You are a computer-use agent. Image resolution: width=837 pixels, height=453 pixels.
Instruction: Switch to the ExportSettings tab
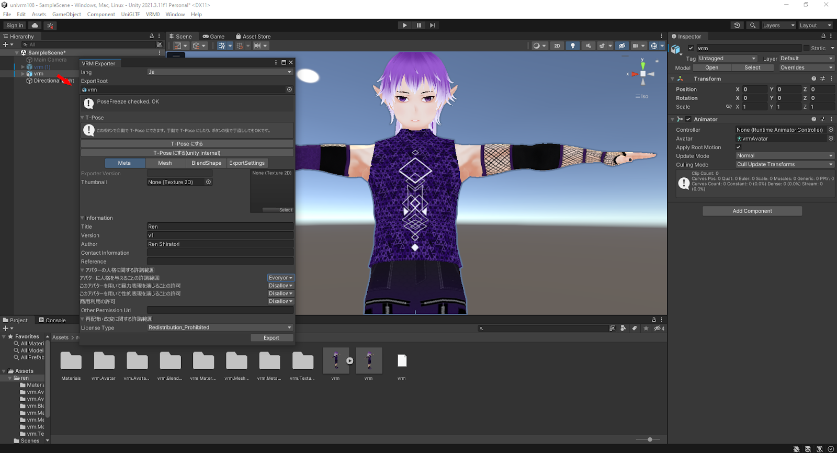coord(247,163)
